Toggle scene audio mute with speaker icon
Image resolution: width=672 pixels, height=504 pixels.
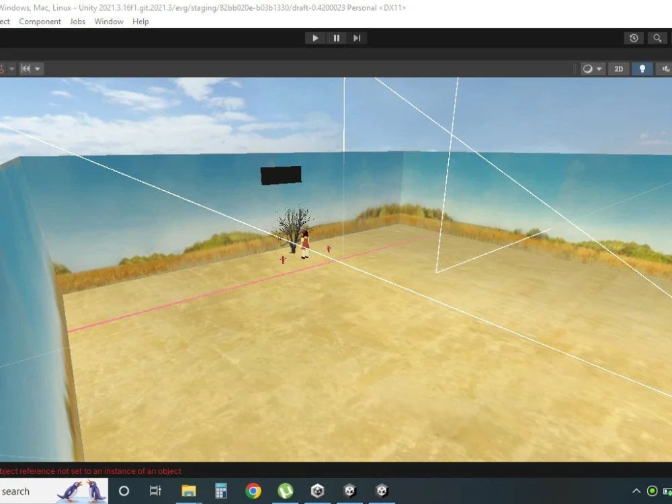pos(665,69)
